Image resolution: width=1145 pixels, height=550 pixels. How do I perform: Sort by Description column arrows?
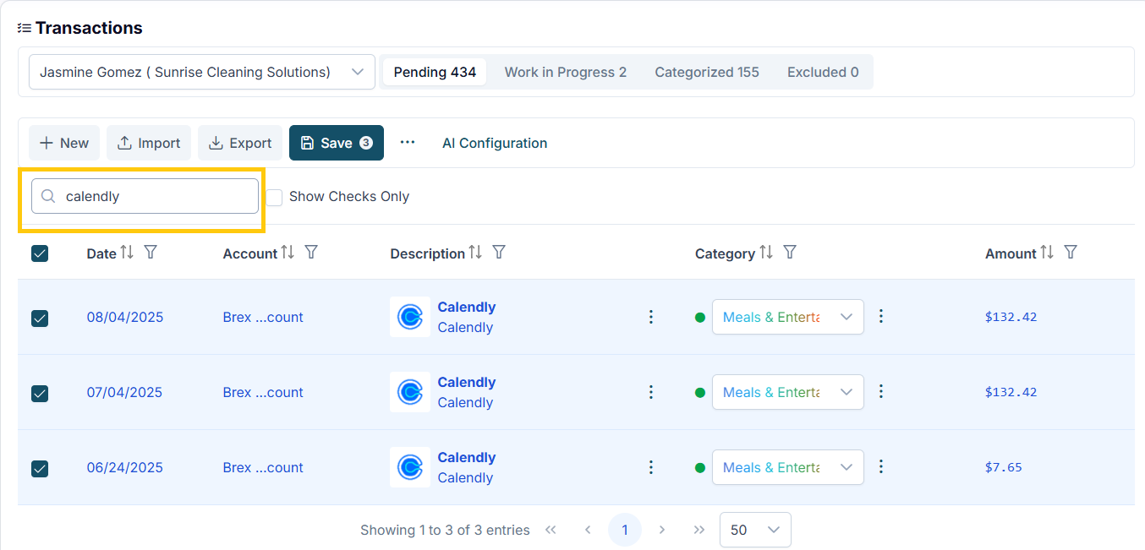click(x=475, y=253)
